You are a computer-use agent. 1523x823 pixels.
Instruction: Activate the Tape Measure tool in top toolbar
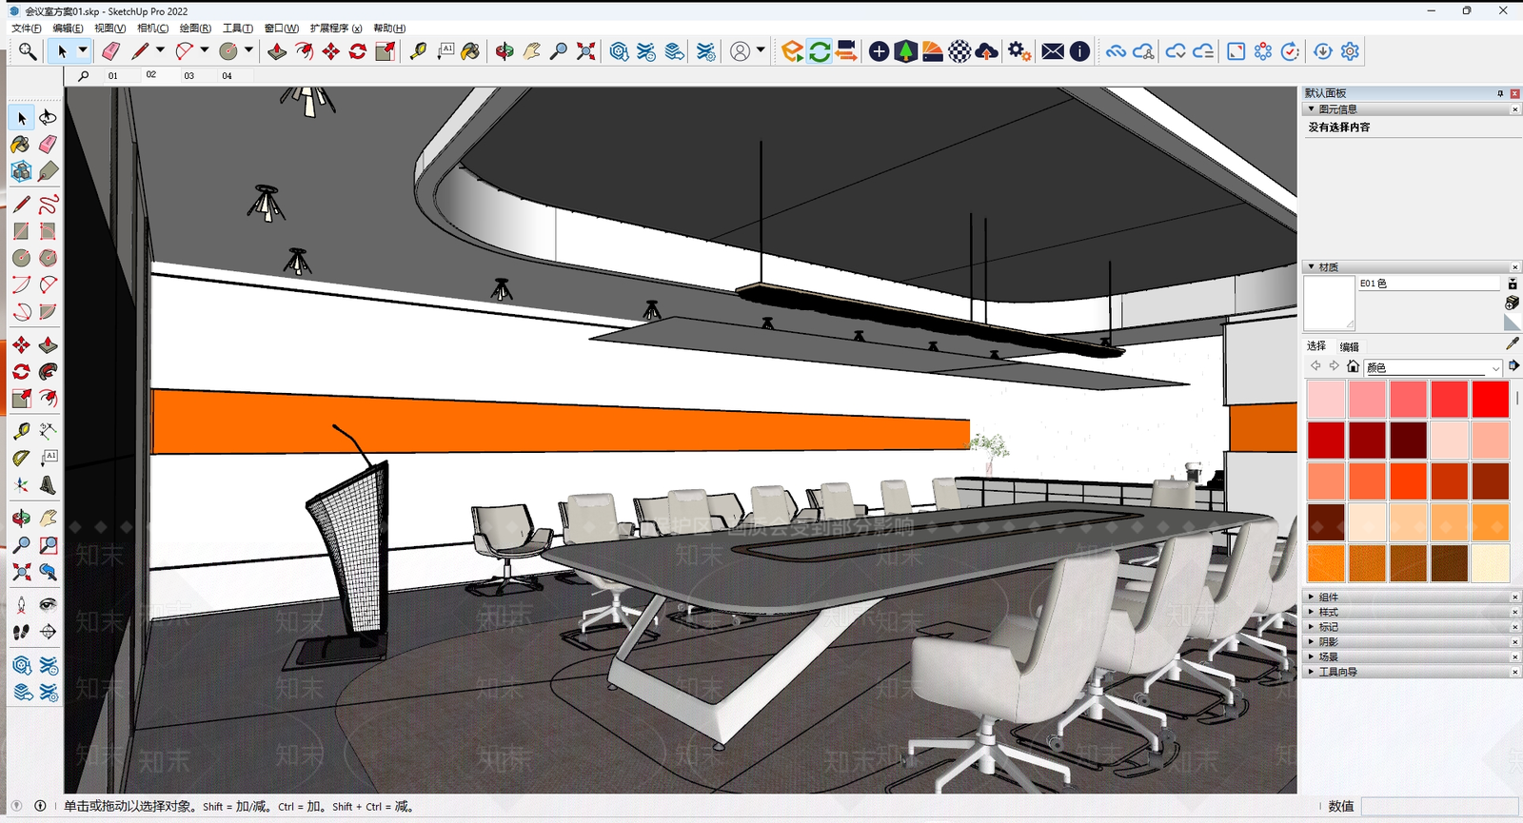tap(418, 51)
